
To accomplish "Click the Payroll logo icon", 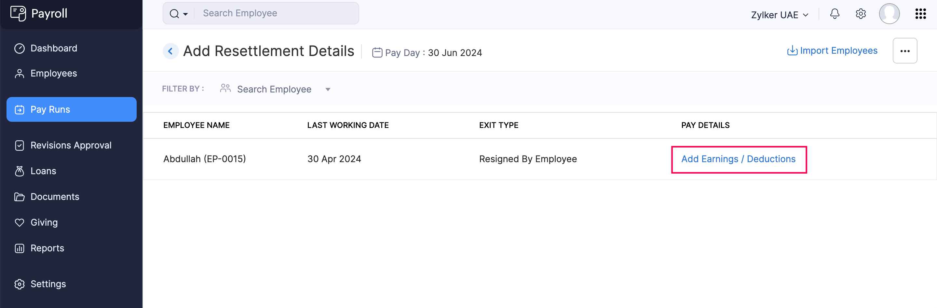I will point(18,13).
